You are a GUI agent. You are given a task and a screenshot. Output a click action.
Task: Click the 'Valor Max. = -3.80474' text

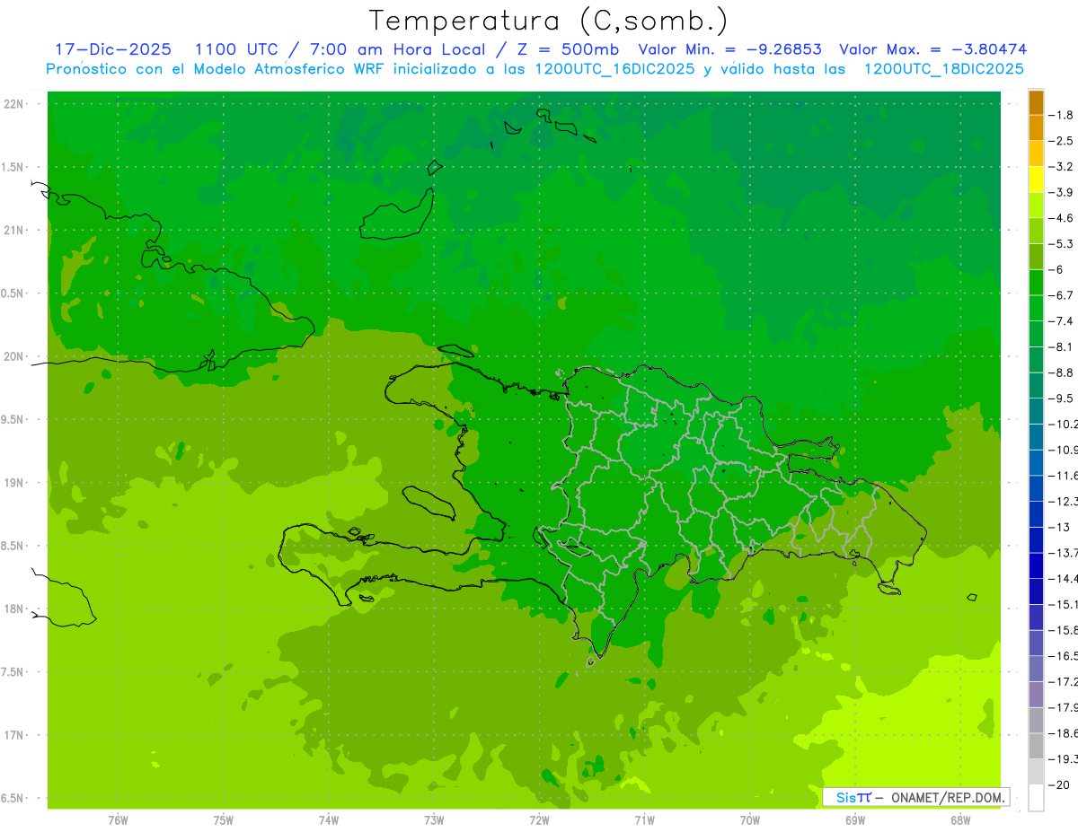933,49
